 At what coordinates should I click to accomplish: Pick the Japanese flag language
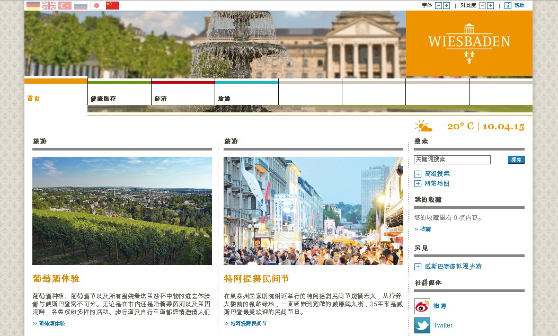coord(96,5)
